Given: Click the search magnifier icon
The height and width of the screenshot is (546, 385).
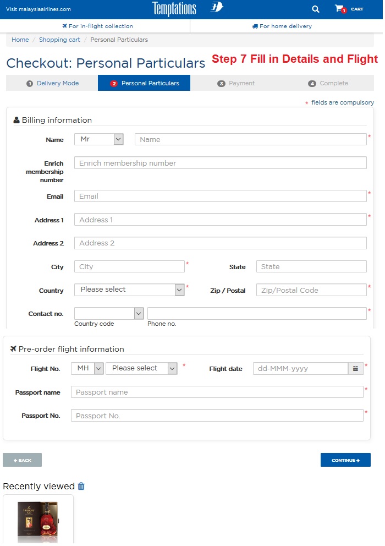Looking at the screenshot, I should coord(315,9).
